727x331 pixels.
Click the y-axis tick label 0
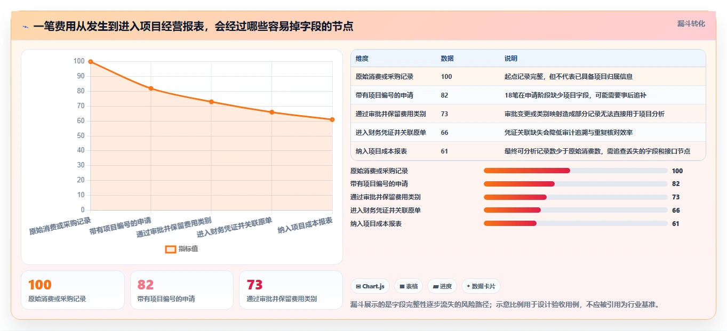pos(83,210)
